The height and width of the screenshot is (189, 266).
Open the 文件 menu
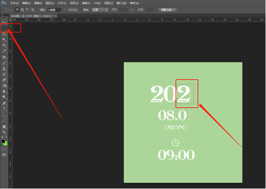[x=14, y=3]
